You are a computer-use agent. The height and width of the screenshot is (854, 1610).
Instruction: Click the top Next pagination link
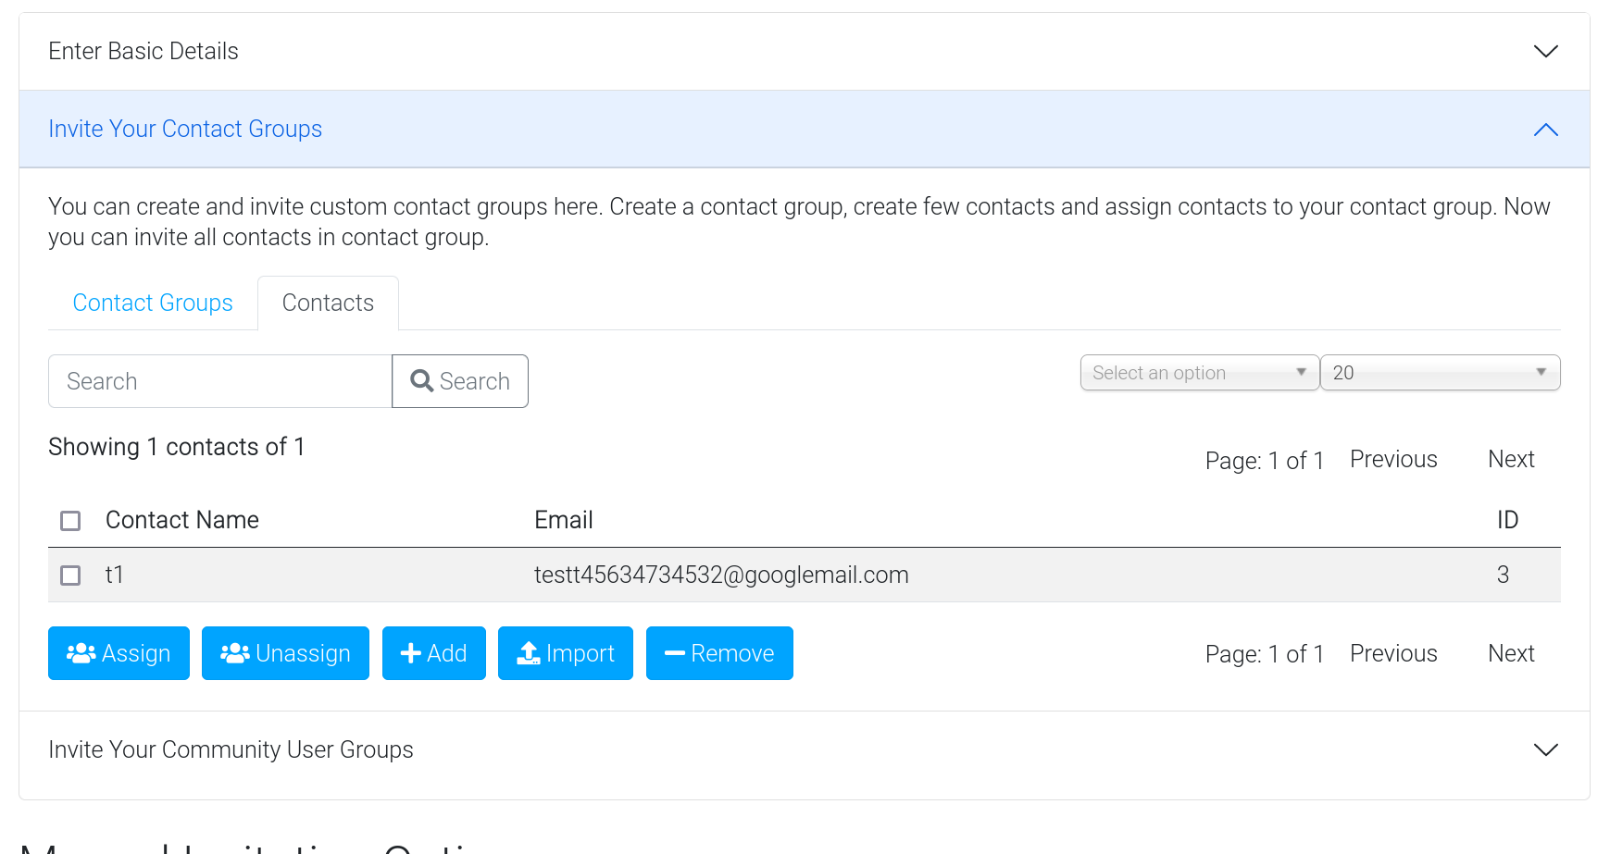point(1511,460)
